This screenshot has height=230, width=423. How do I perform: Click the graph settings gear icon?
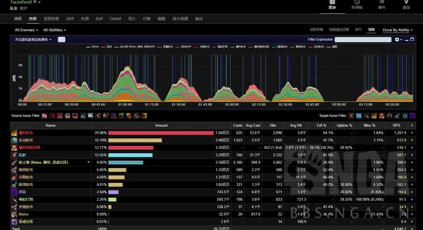pos(397,40)
